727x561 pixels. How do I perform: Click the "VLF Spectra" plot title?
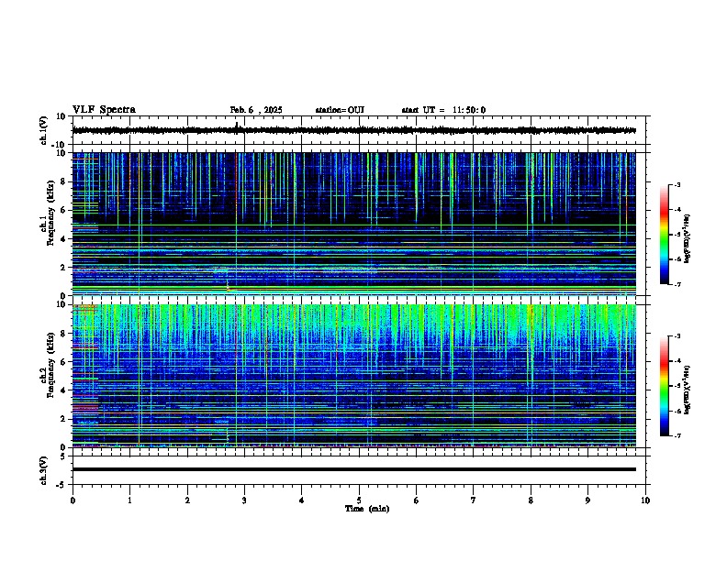tap(104, 110)
